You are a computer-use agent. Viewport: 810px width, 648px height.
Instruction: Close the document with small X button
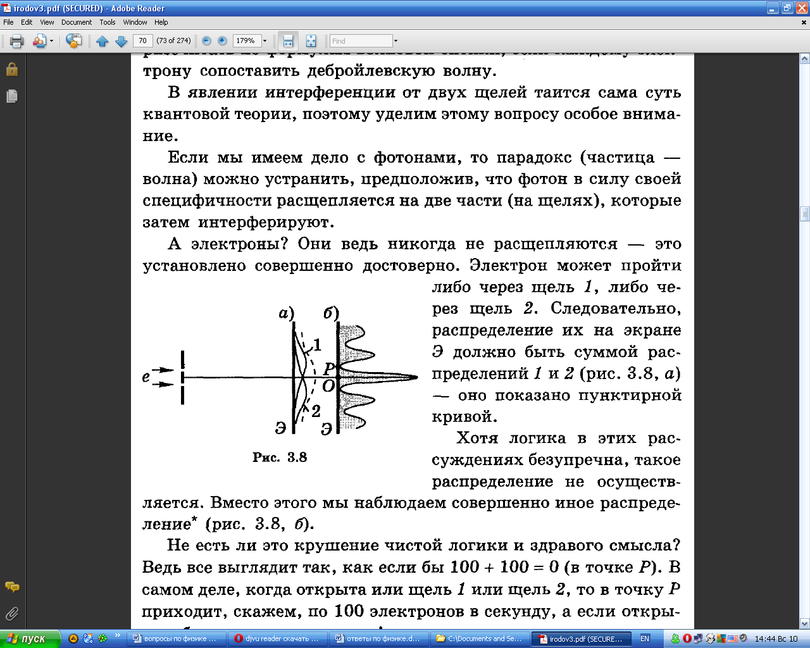[804, 23]
